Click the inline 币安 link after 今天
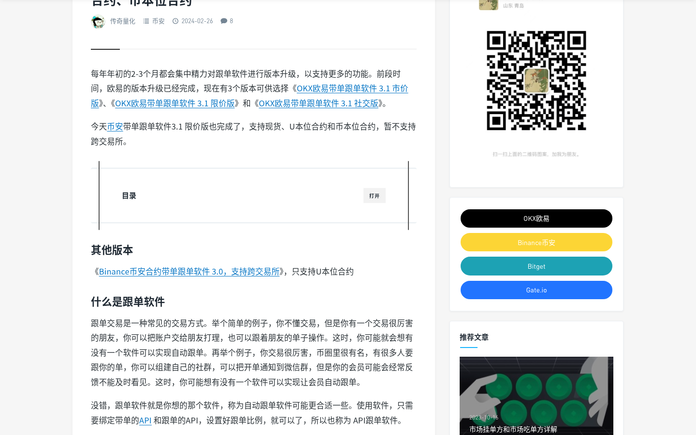 coord(115,127)
